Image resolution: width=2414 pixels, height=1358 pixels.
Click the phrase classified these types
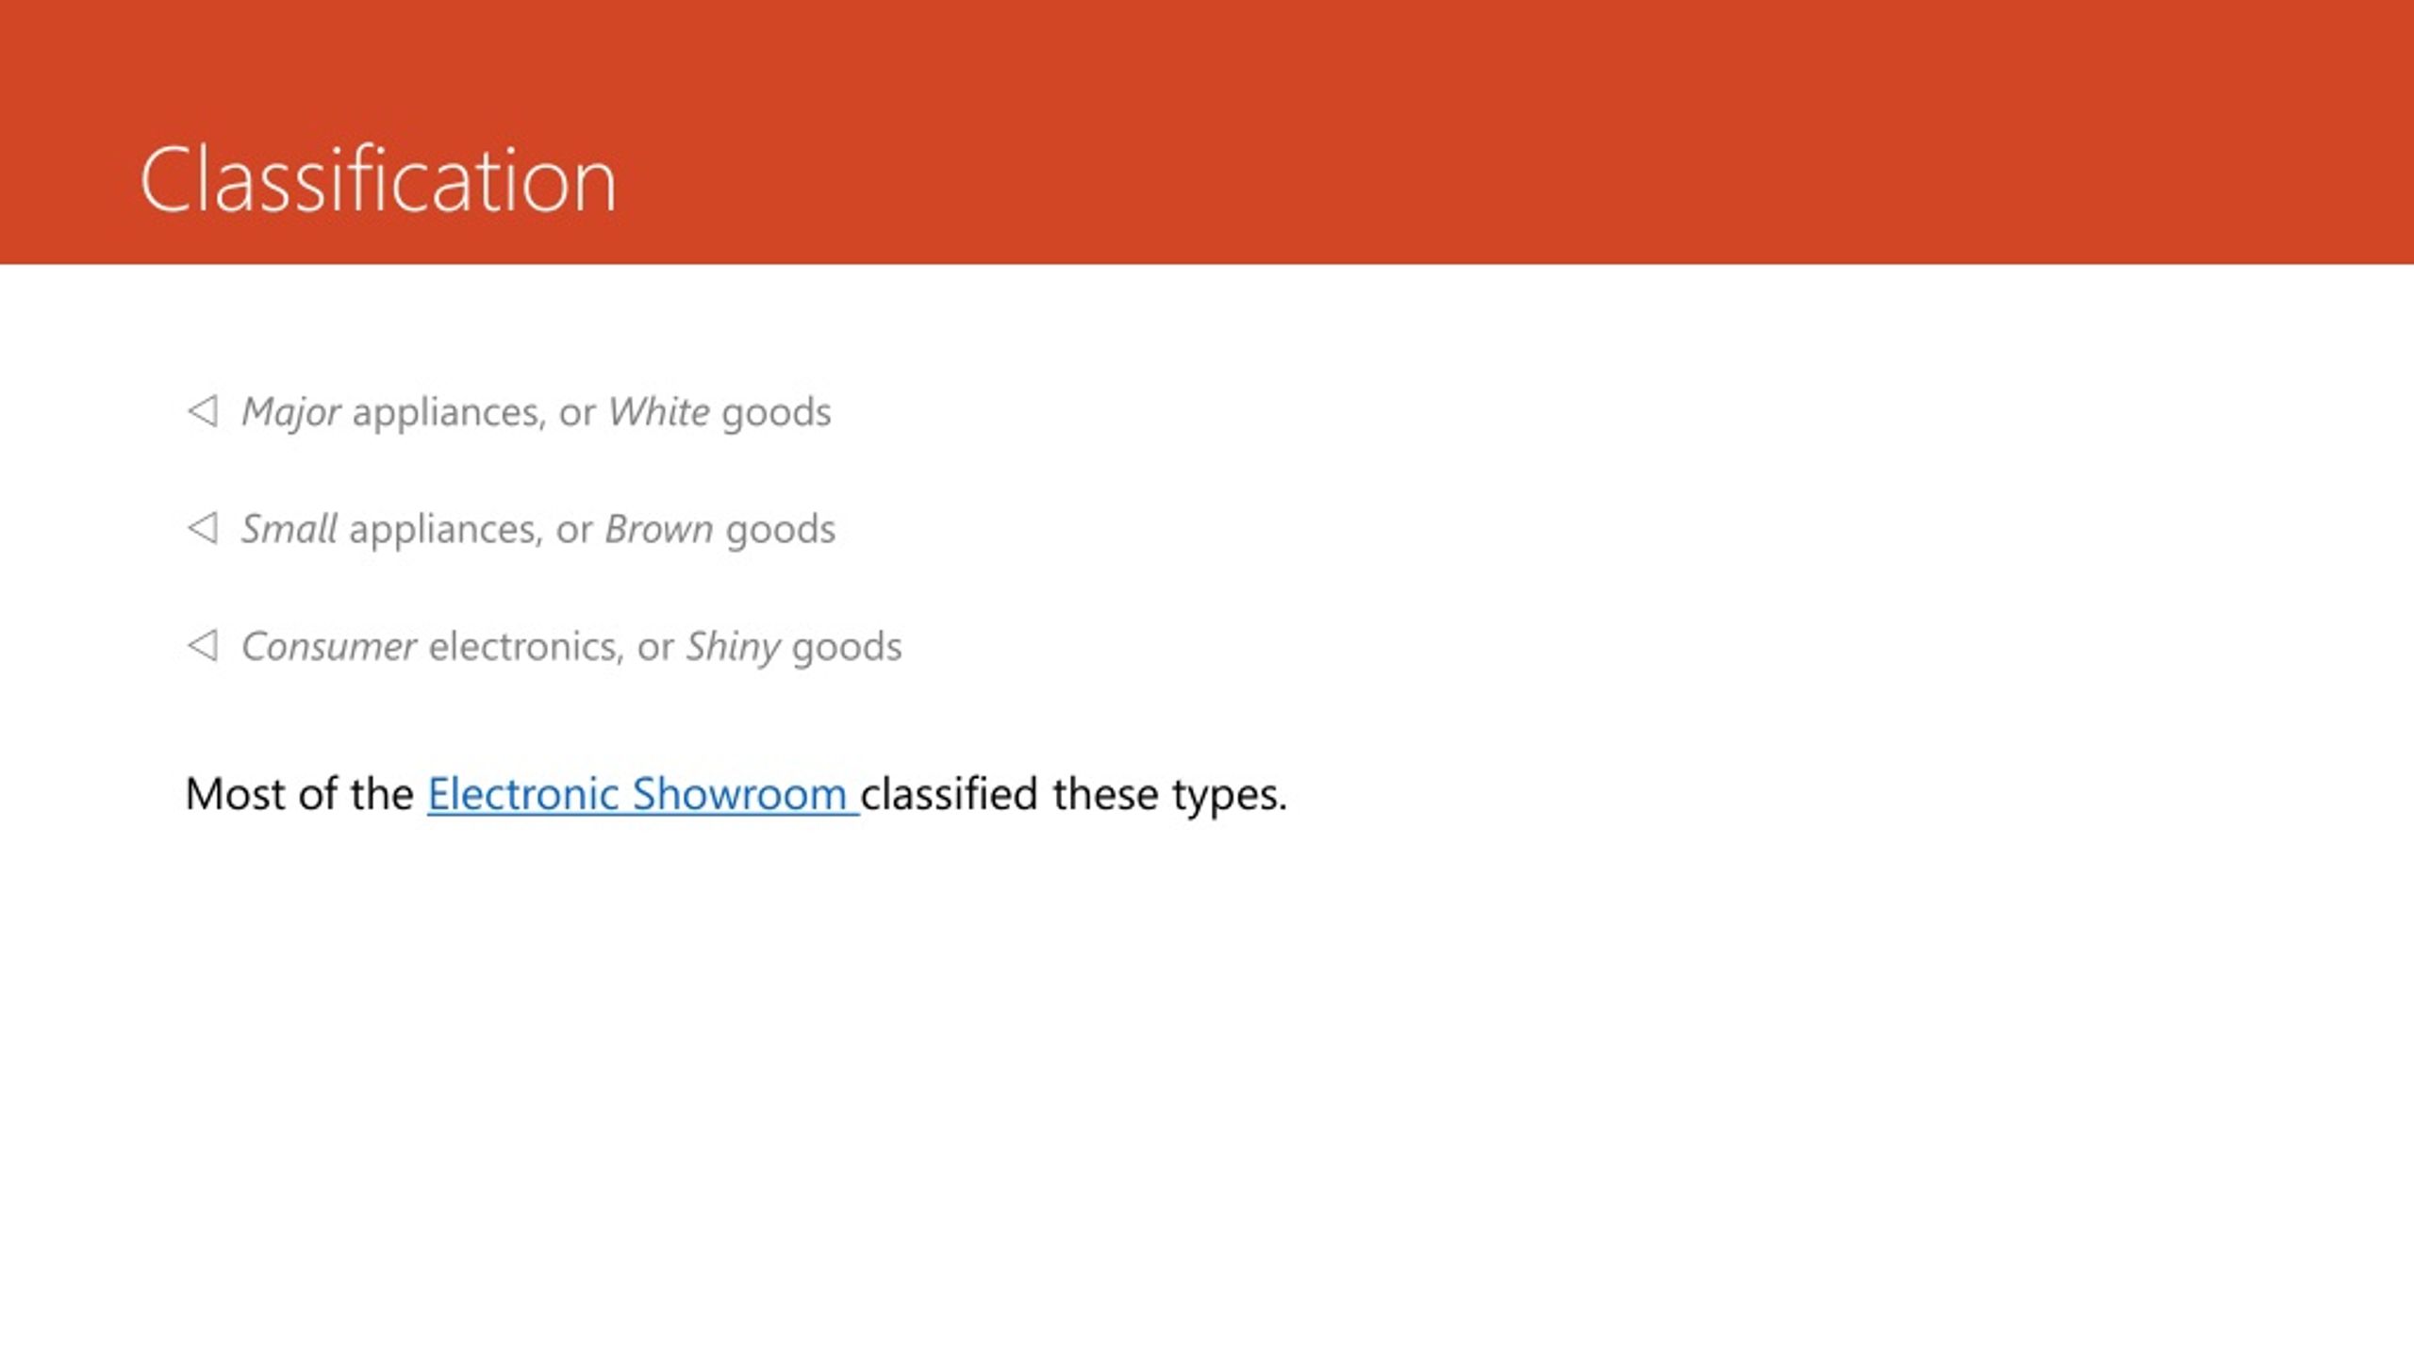point(1074,796)
